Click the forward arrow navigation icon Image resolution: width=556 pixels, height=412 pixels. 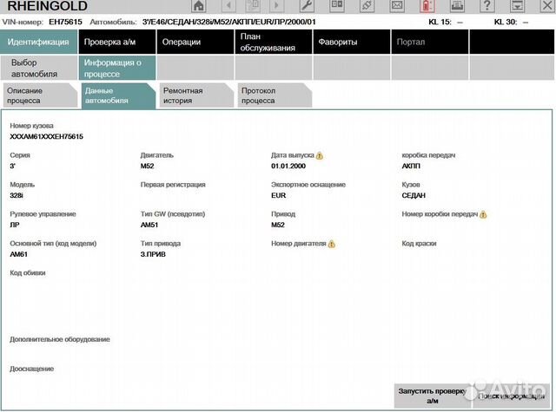276,6
